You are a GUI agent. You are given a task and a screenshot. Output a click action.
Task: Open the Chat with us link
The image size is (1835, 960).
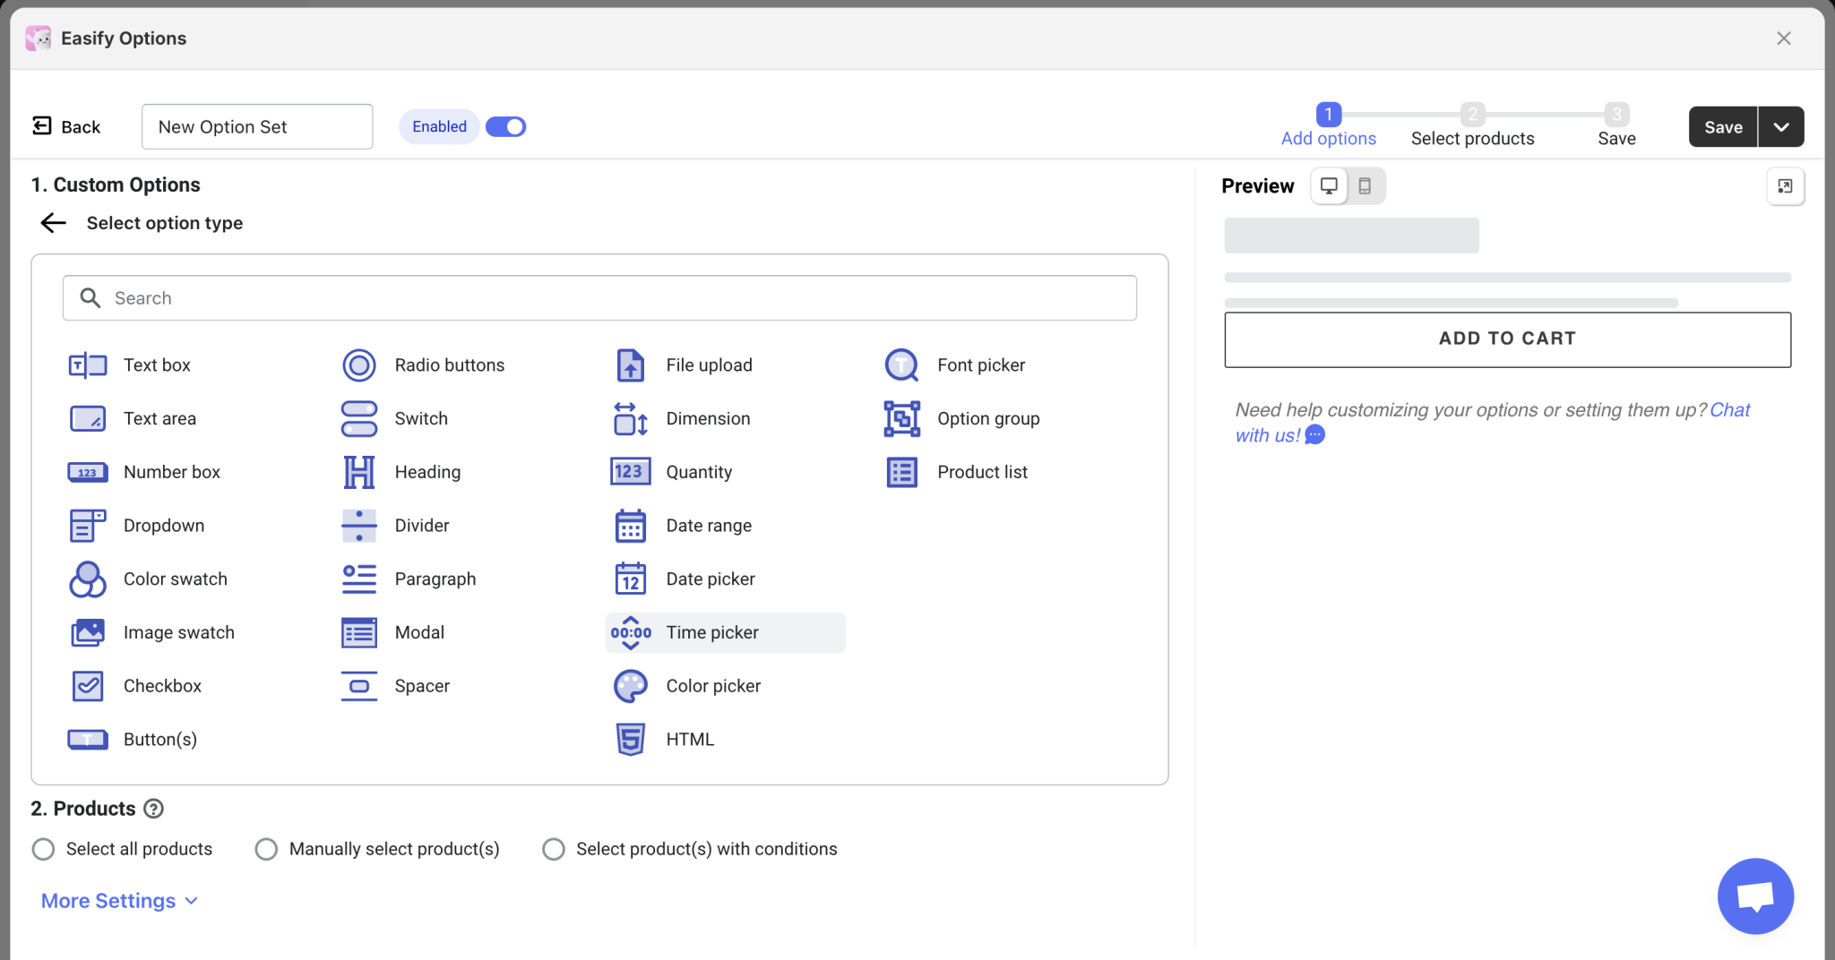(x=1493, y=422)
